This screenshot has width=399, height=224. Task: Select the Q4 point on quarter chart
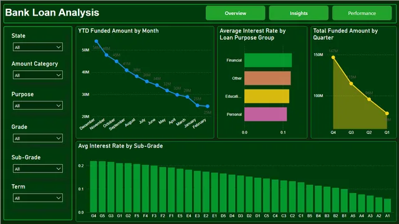pyautogui.click(x=333, y=57)
